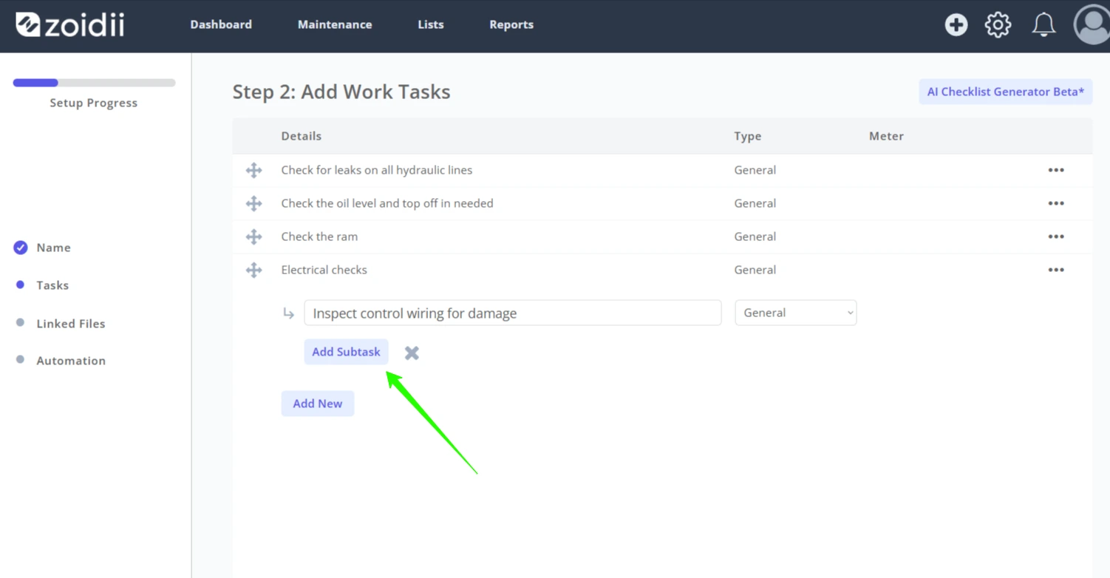
Task: Open options menu for Electrical checks
Action: point(1056,270)
